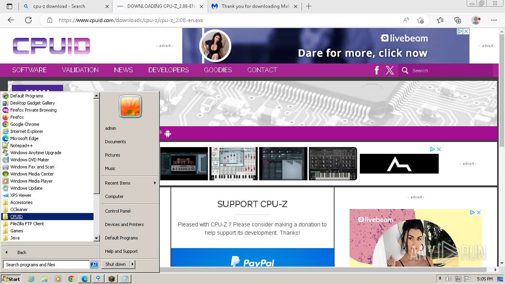Viewport: 505px width, 284px height.
Task: Open the SOFTWARE menu on CPUID site
Action: [x=30, y=70]
